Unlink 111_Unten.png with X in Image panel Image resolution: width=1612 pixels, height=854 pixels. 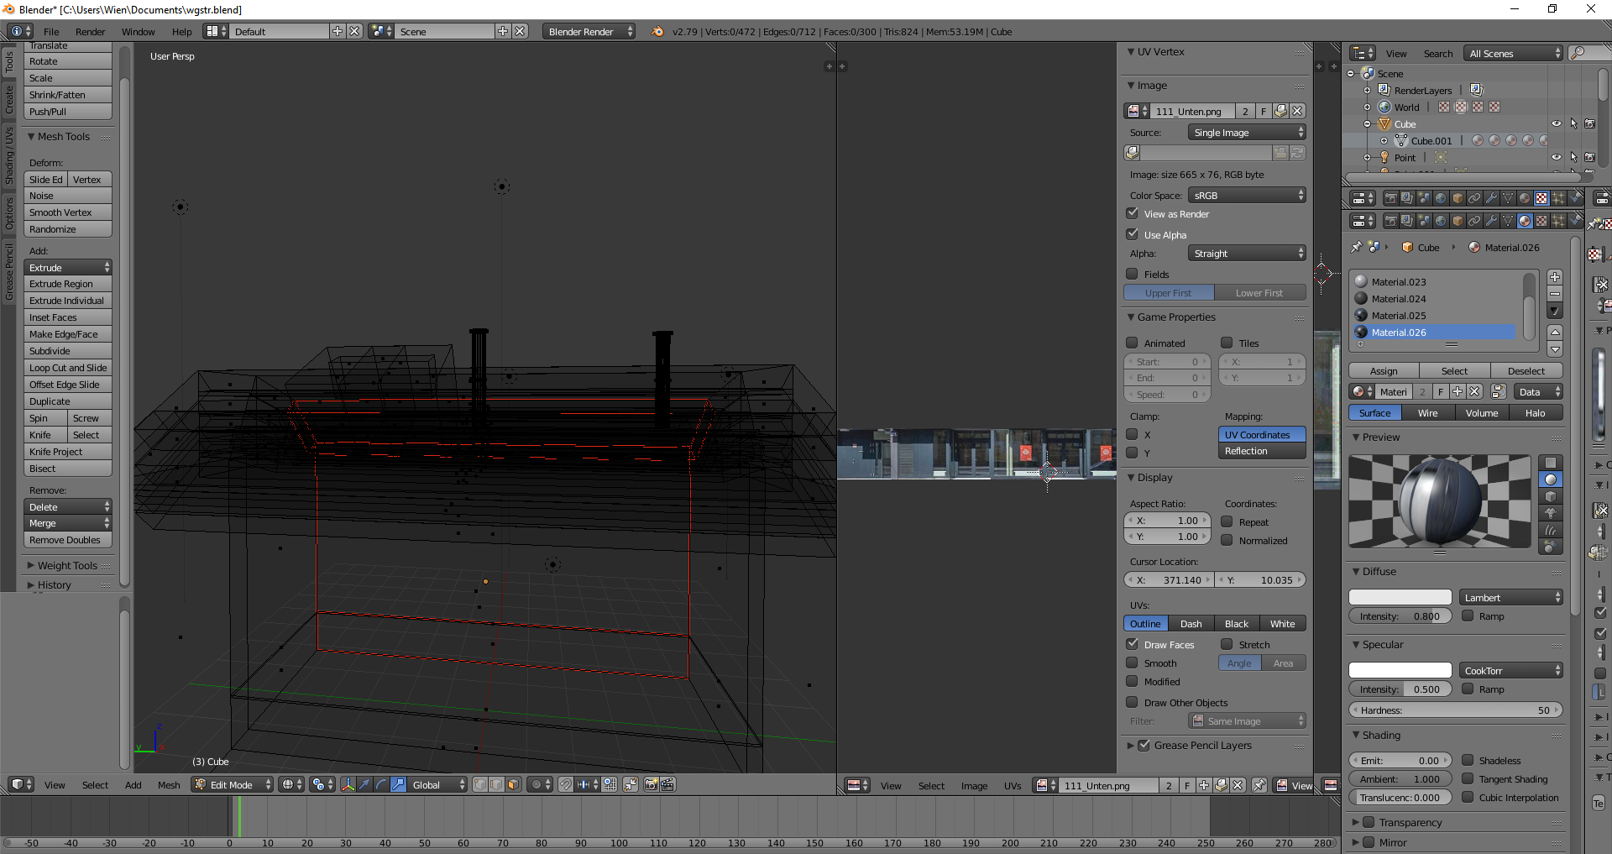[1297, 111]
